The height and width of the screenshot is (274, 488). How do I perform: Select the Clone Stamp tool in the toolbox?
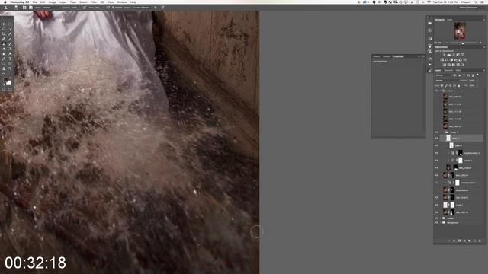click(3, 44)
